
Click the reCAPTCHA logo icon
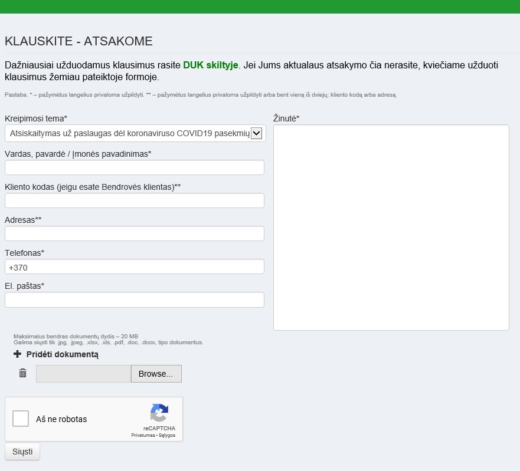tap(159, 413)
